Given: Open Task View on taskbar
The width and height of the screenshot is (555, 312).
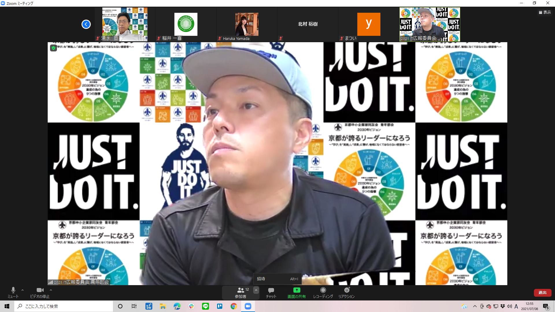Looking at the screenshot, I should 134,306.
